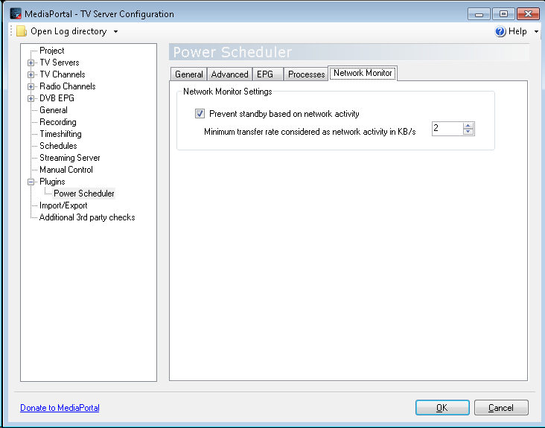545x428 pixels.
Task: Click the Help toolbar button
Action: pos(517,31)
